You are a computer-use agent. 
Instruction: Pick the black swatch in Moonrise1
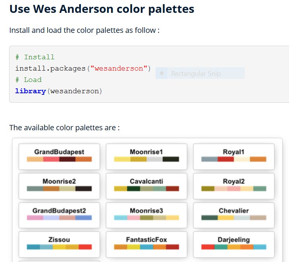coord(171,159)
